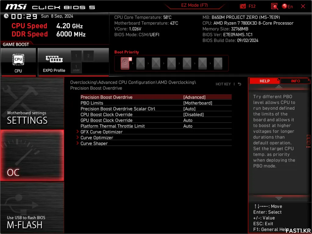Toggle the CPU Game Boost button
Image resolution: width=312 pixels, height=234 pixels.
[18, 62]
